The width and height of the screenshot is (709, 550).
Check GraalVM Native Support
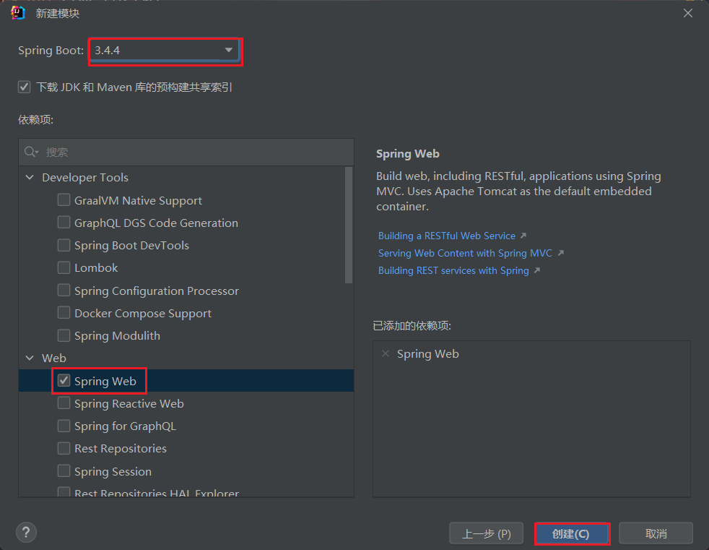point(64,199)
